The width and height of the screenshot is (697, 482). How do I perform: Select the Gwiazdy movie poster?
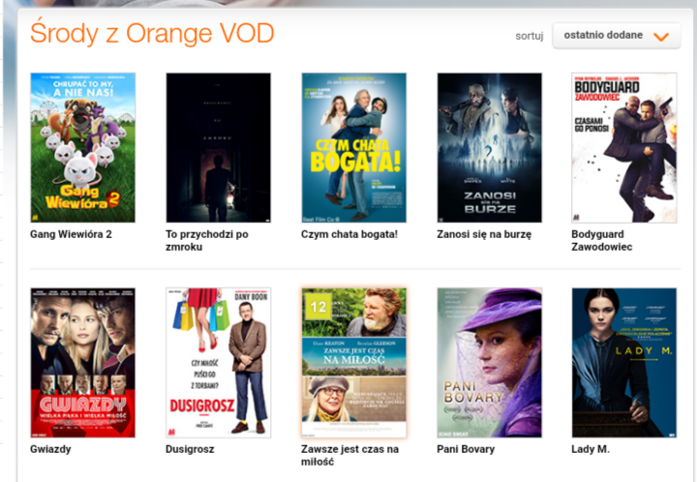click(x=82, y=363)
